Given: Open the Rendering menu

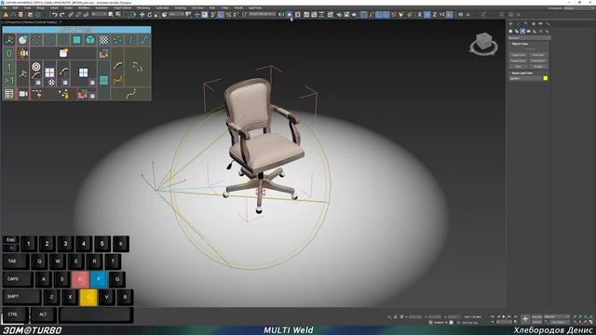Looking at the screenshot, I should click(x=143, y=8).
